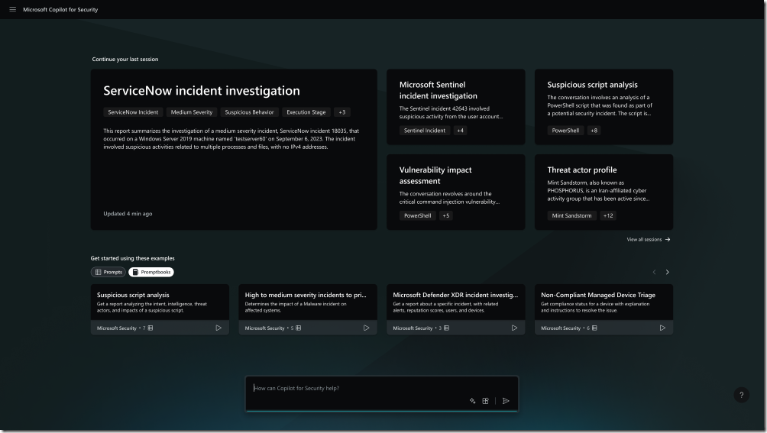Run the Suspicious script analysis promptbook
This screenshot has height=433, width=767.
218,328
